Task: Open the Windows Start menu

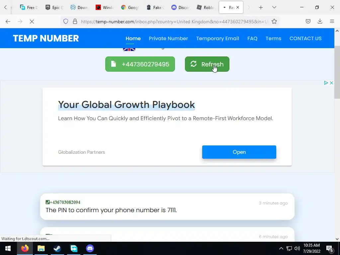Action: point(8,248)
